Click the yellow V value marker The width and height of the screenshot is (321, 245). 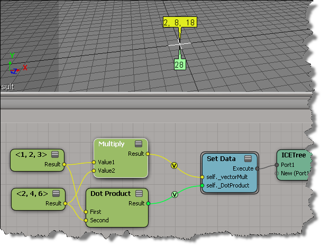pyautogui.click(x=173, y=165)
